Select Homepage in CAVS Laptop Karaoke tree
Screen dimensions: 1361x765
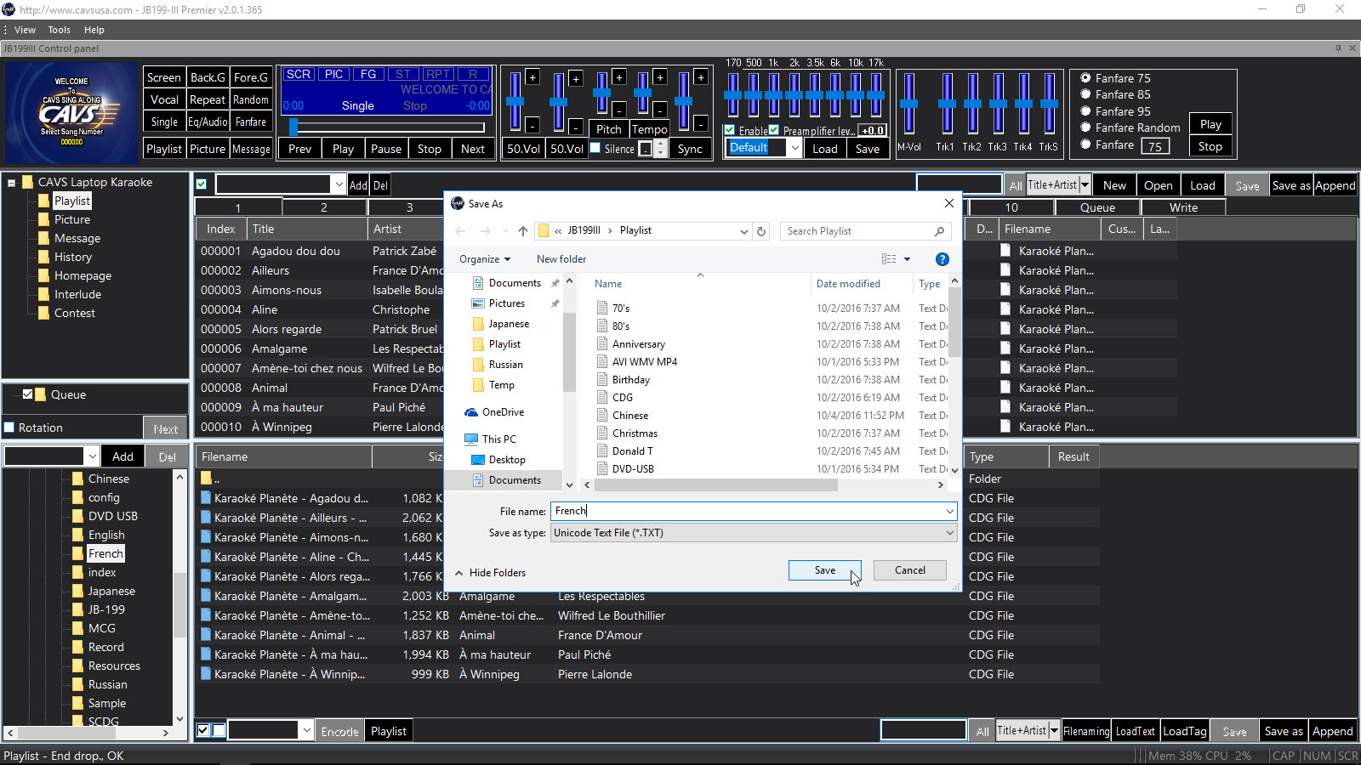coord(83,275)
